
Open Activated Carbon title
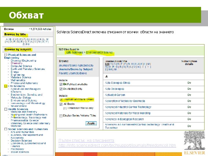click(115, 95)
